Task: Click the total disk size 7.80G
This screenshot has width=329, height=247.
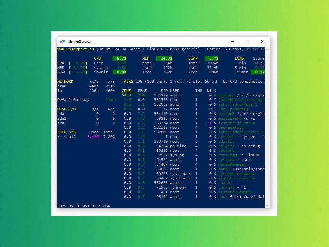Action: (109, 137)
